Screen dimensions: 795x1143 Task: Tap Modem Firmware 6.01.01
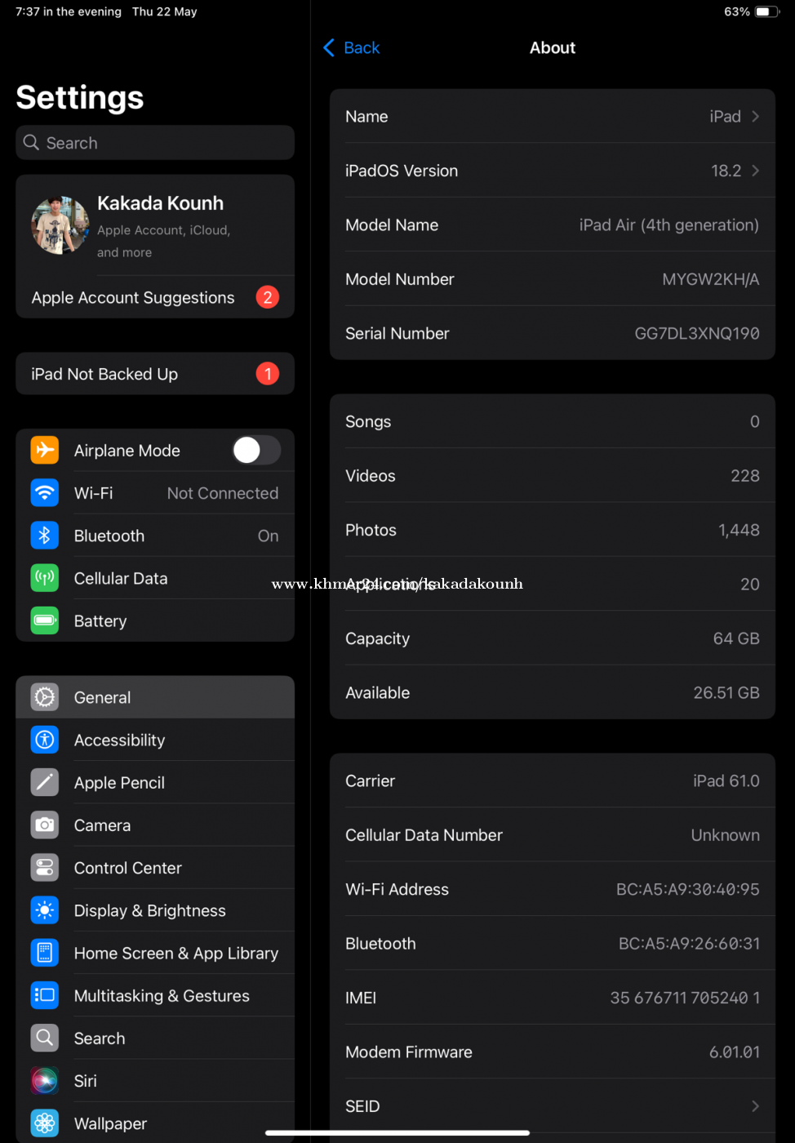point(553,1052)
